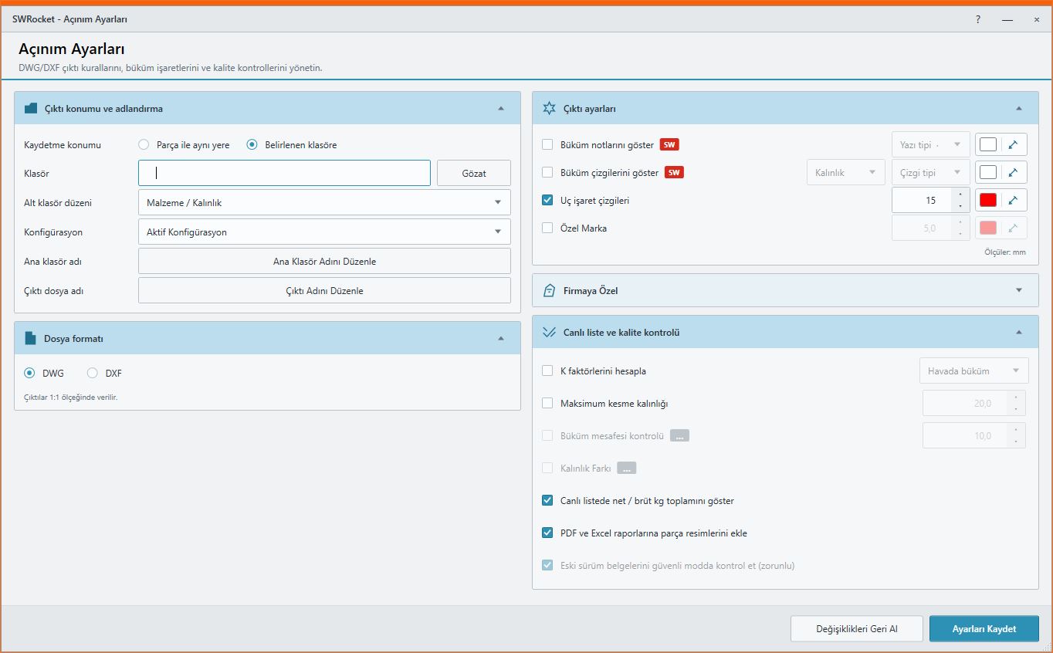The width and height of the screenshot is (1053, 653).
Task: Click white color swatch in Büküm notlarını row
Action: 988,144
